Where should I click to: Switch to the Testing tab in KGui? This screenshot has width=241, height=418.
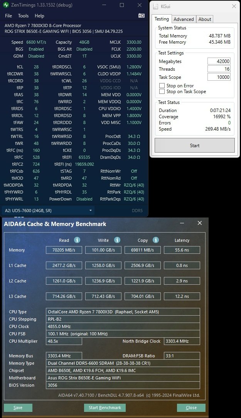pos(162,19)
